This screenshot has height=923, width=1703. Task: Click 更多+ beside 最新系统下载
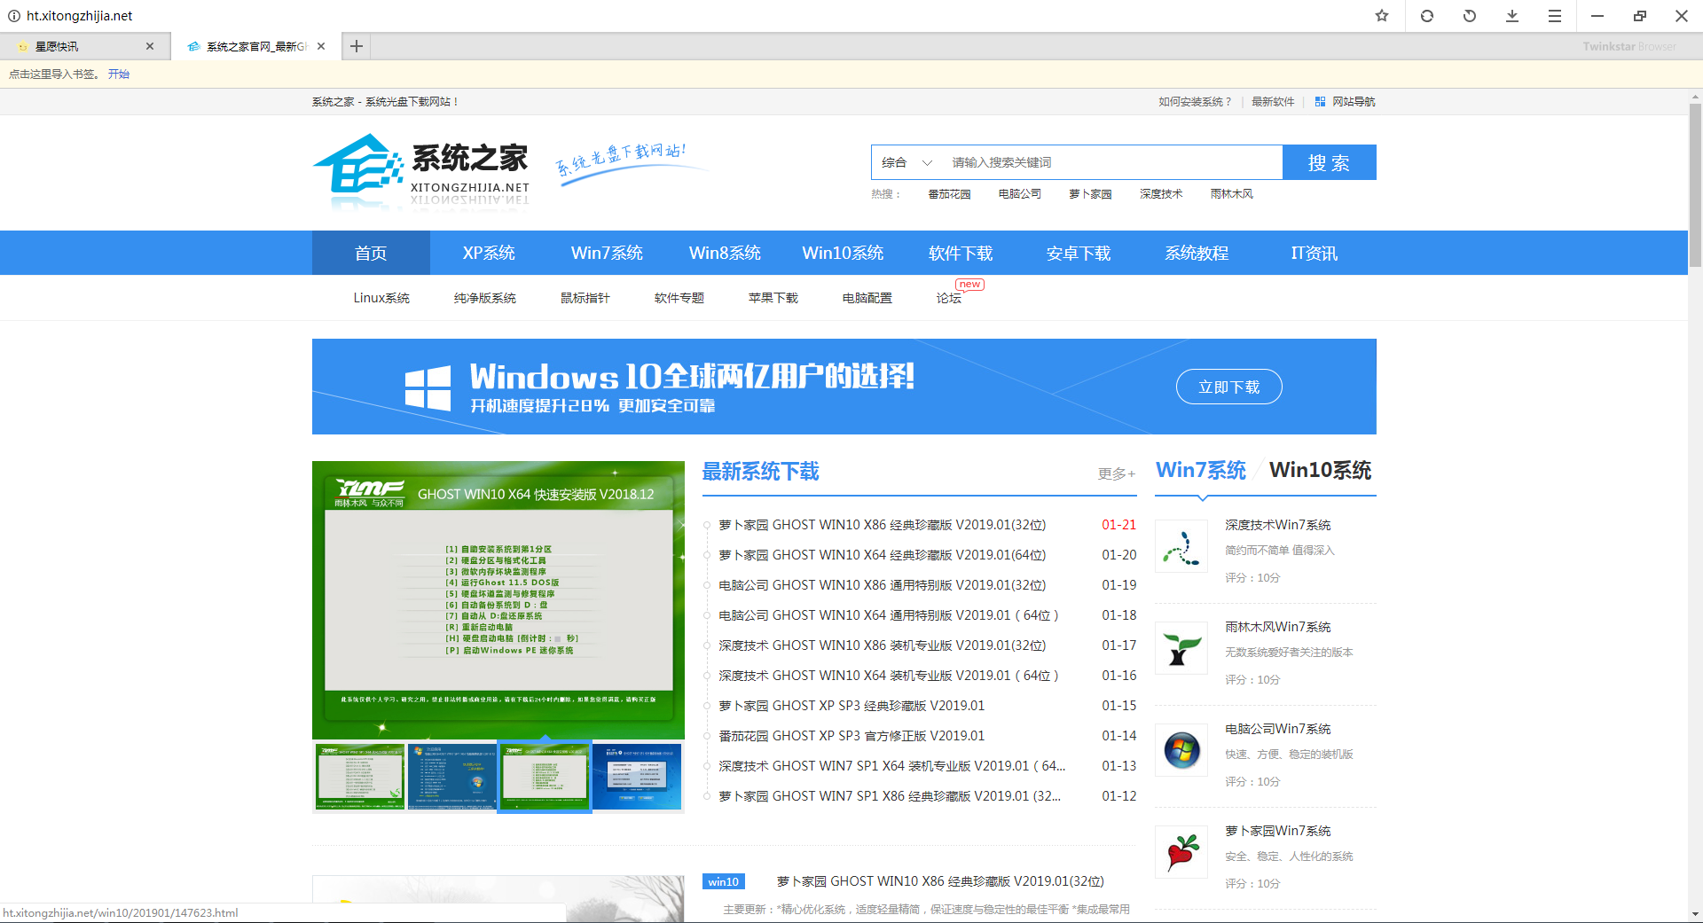click(x=1117, y=473)
